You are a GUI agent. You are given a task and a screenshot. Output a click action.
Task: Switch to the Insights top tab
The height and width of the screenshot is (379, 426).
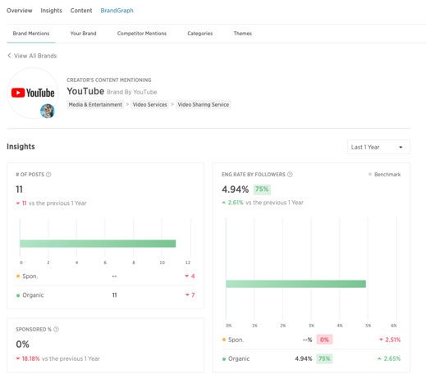tap(51, 11)
